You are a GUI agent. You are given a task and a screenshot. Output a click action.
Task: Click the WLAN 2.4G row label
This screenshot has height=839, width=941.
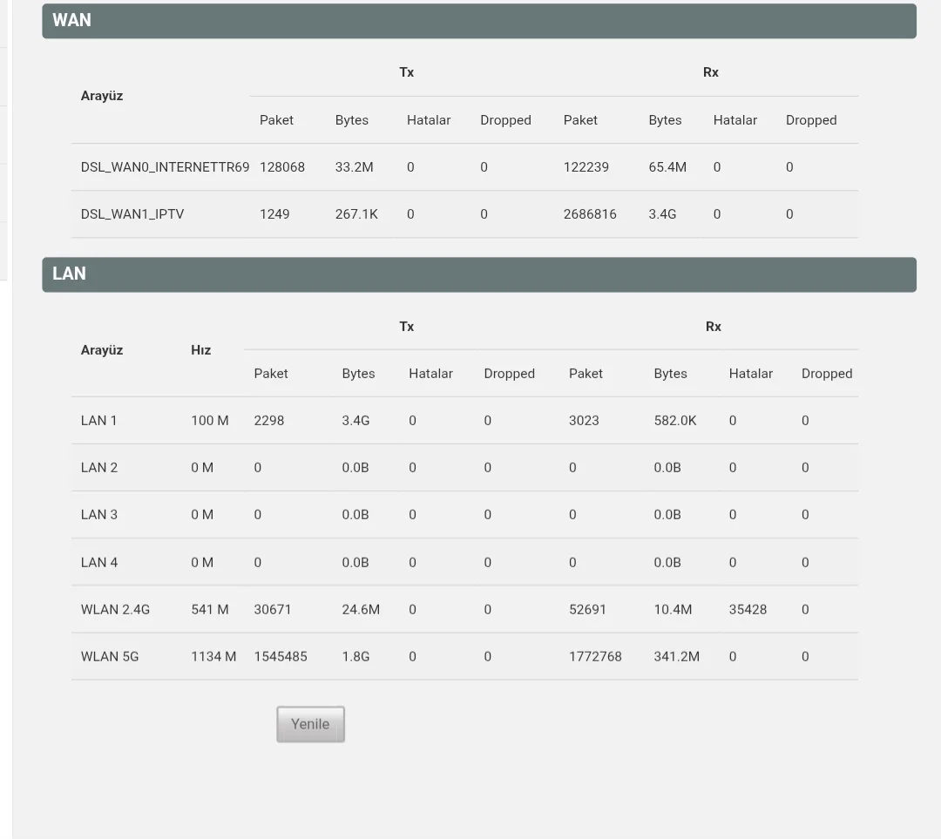pyautogui.click(x=115, y=610)
